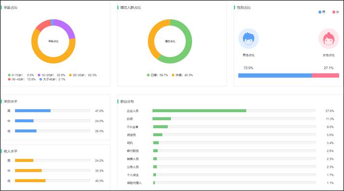Click the low income level orange bar
Image resolution: width=344 pixels, height=191 pixels.
tap(30, 181)
